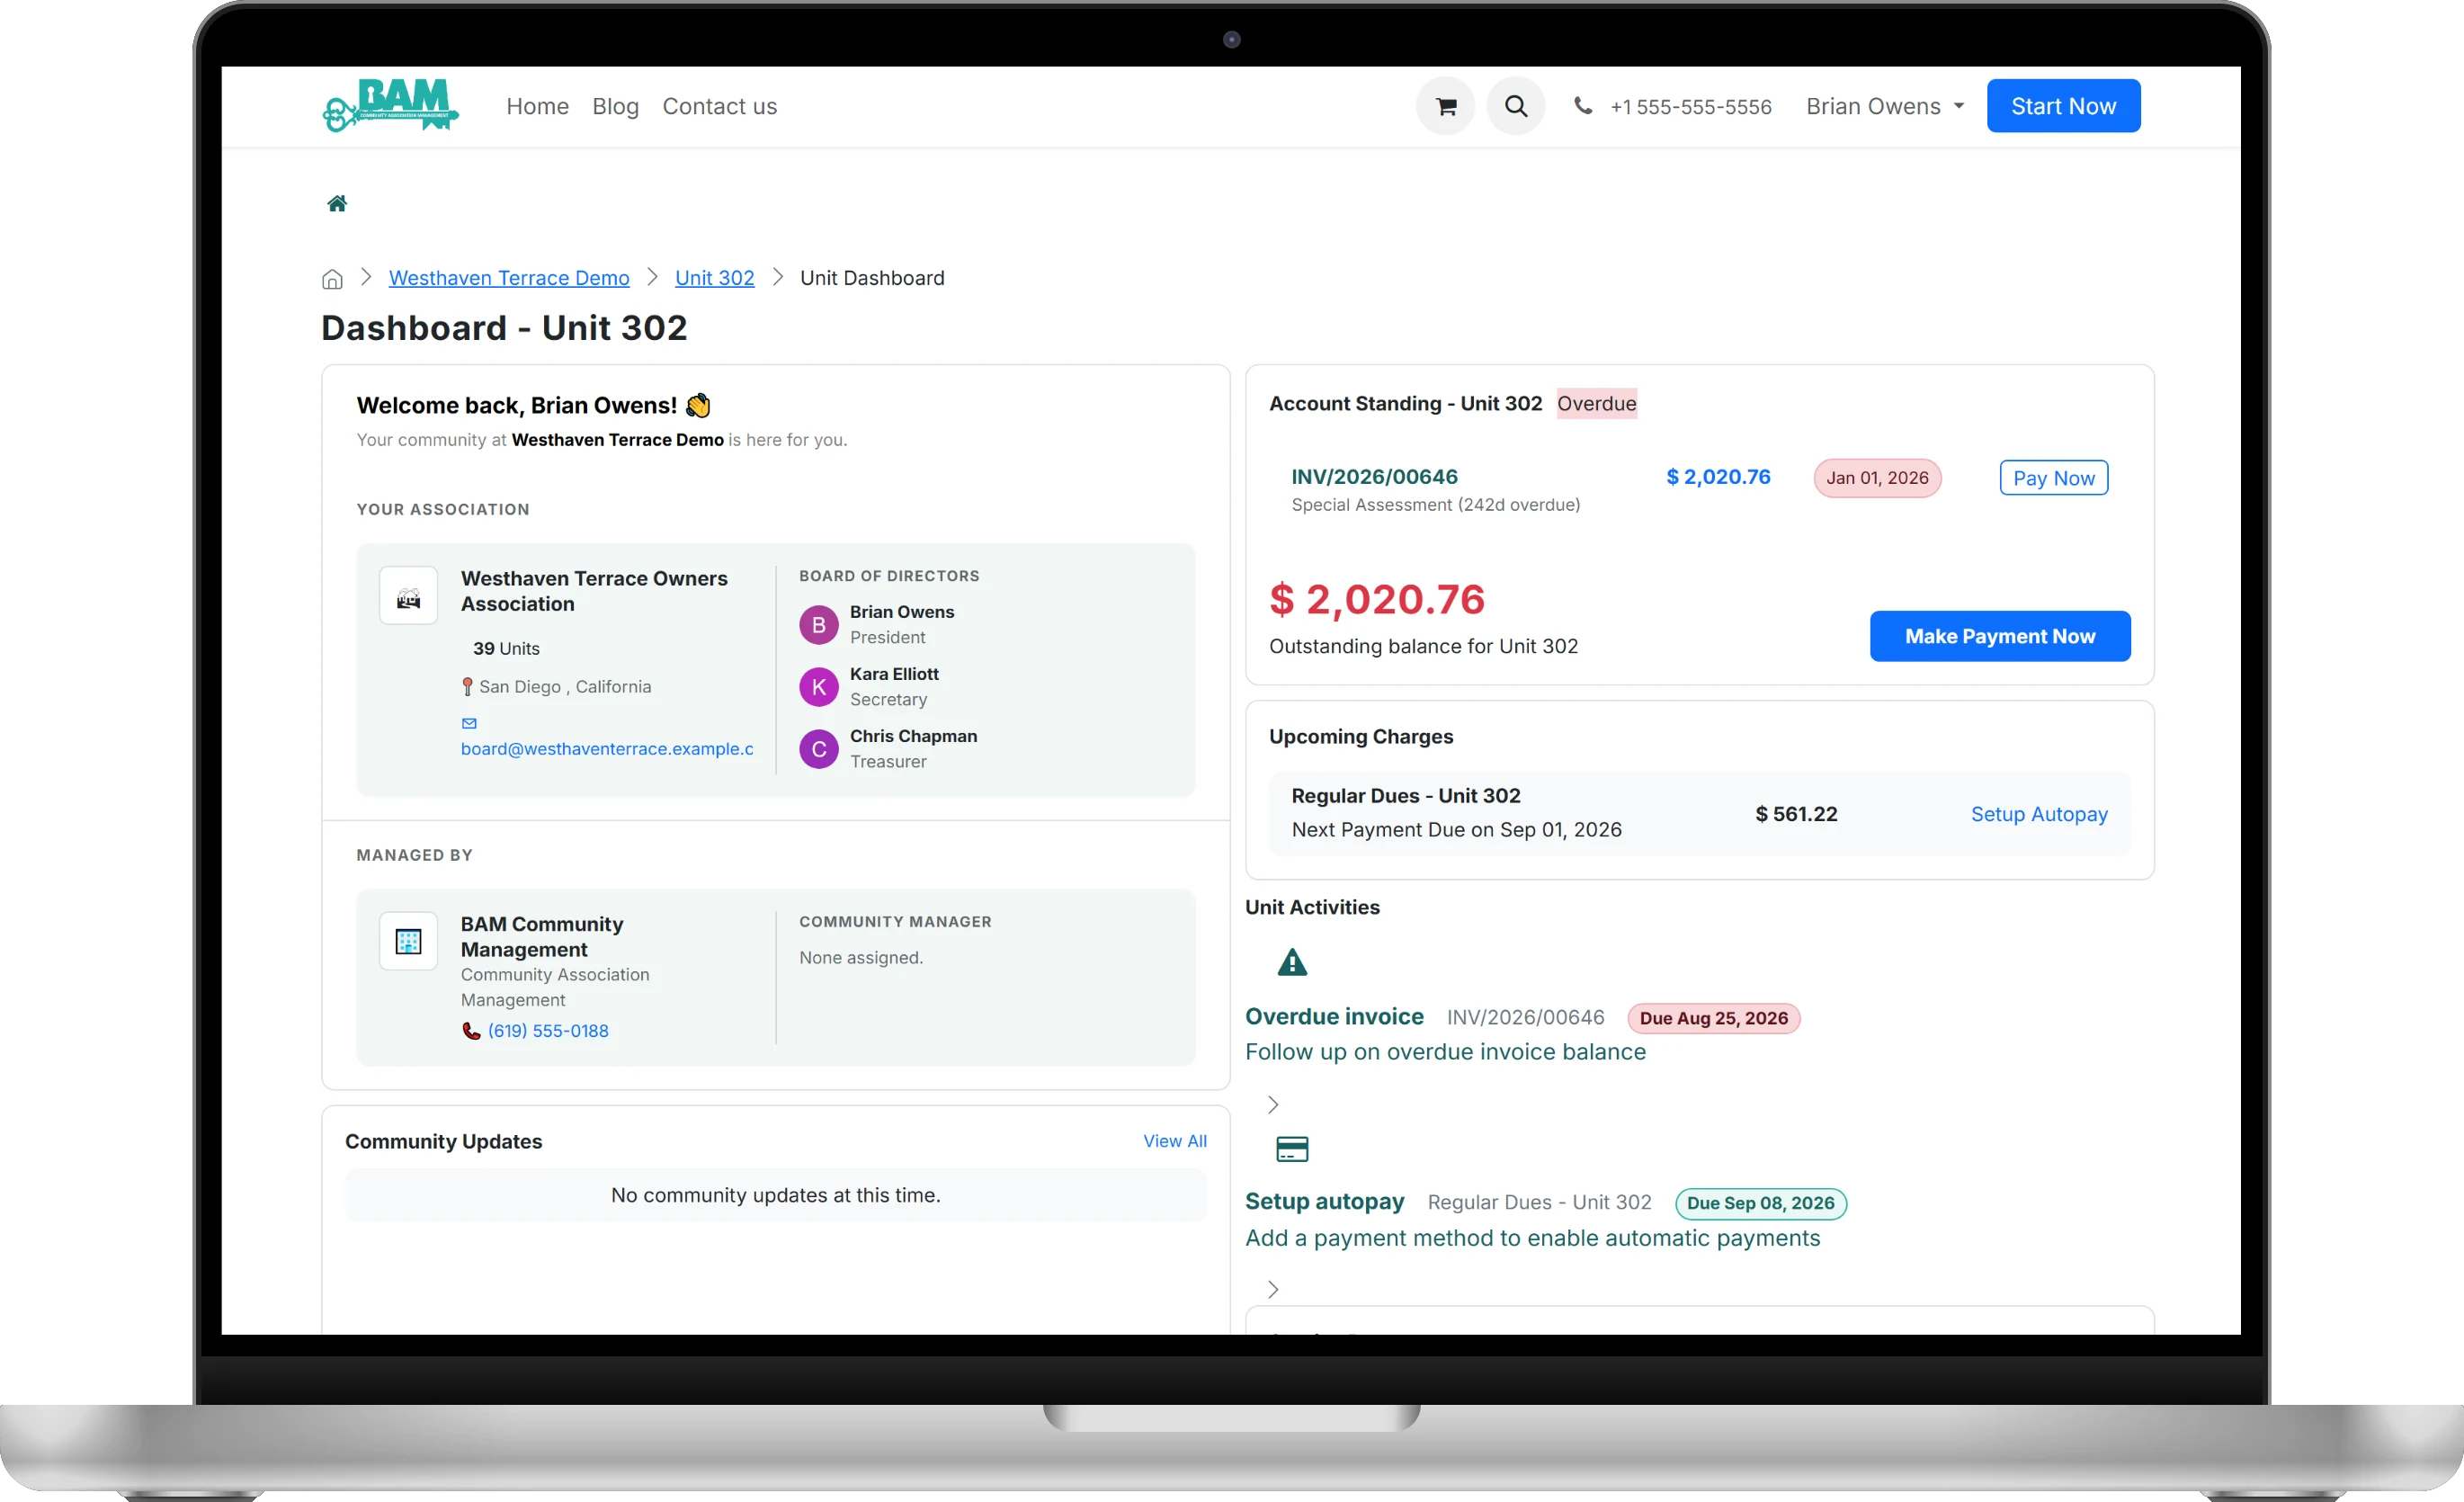Click Chris Chapman's C avatar

tap(818, 749)
